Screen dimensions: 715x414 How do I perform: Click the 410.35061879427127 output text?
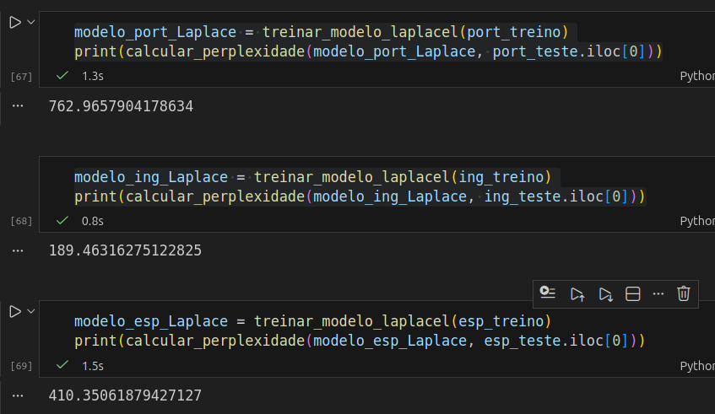point(125,395)
